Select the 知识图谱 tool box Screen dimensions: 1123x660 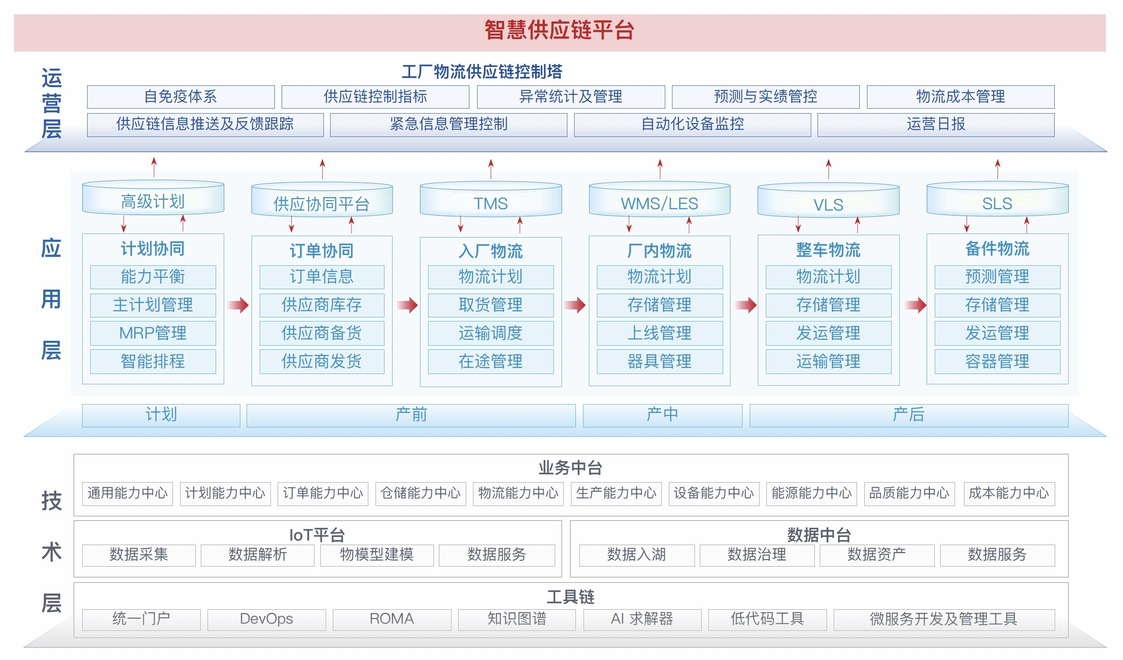pyautogui.click(x=517, y=620)
